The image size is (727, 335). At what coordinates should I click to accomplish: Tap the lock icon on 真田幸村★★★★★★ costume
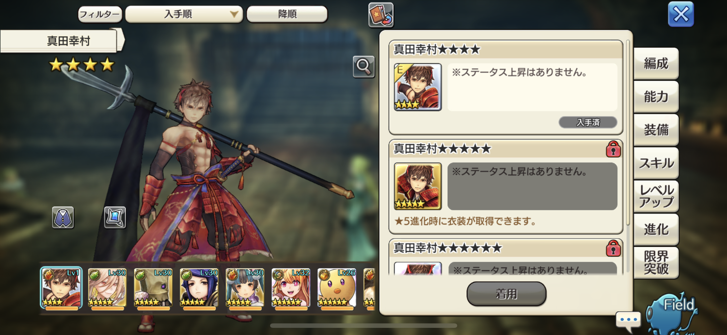(x=613, y=248)
